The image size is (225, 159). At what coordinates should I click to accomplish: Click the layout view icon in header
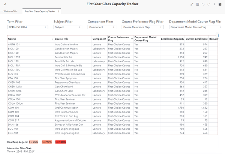(x=198, y=4)
